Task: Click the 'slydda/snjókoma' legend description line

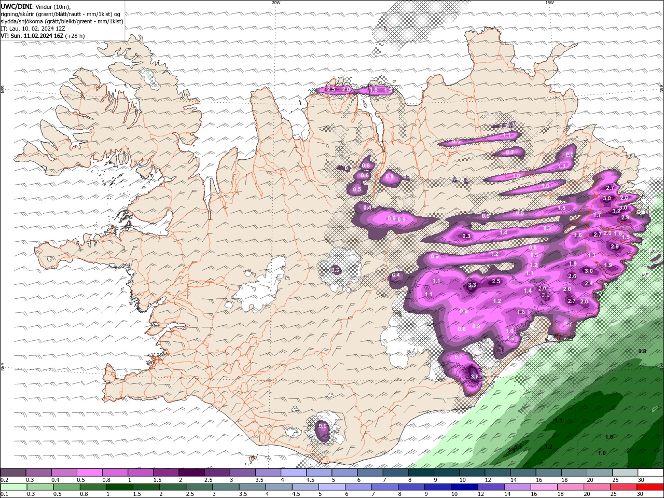Action: point(62,21)
